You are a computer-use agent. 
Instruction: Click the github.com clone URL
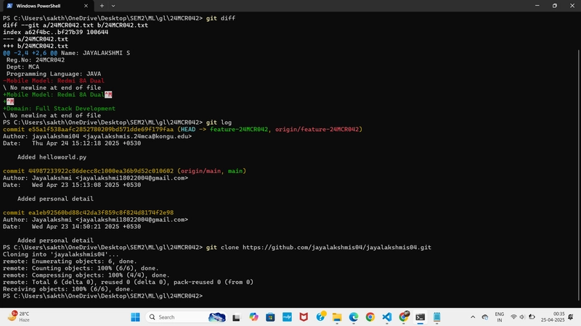(x=337, y=248)
